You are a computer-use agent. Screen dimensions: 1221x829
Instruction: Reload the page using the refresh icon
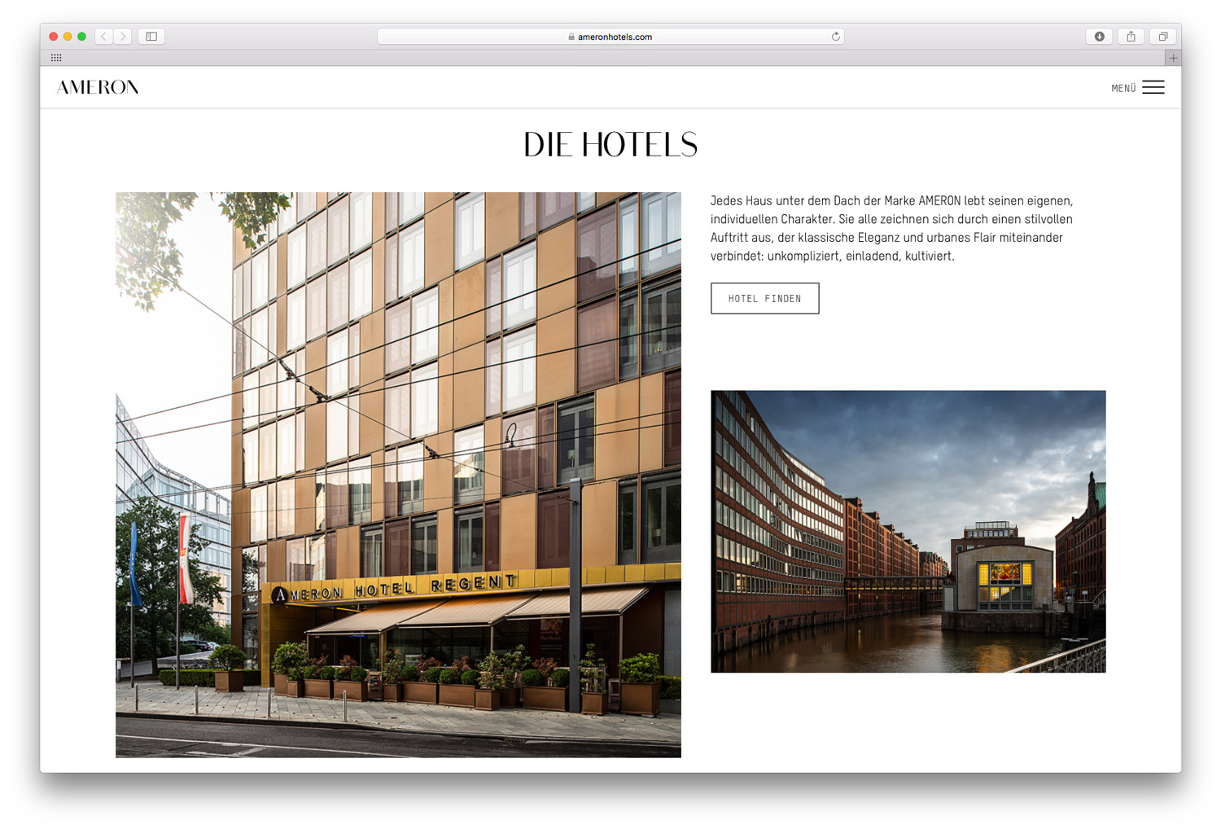pos(835,37)
